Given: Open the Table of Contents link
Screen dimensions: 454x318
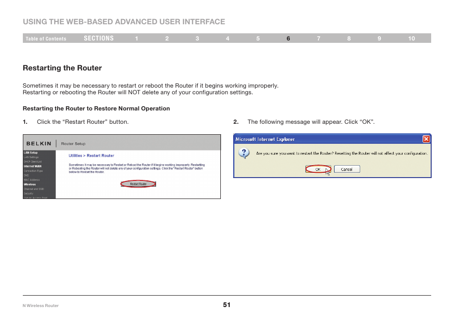Looking at the screenshot, I should 46,39.
